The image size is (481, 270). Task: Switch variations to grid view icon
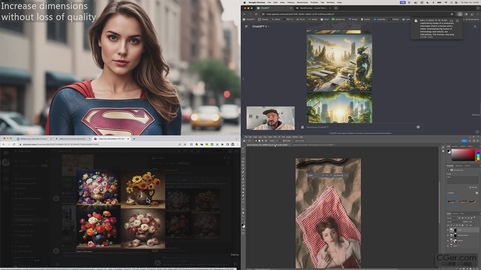pos(477,193)
